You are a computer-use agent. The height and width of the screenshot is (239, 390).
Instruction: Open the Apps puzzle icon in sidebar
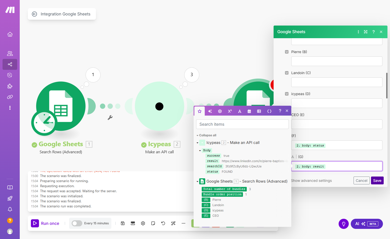coord(10,86)
